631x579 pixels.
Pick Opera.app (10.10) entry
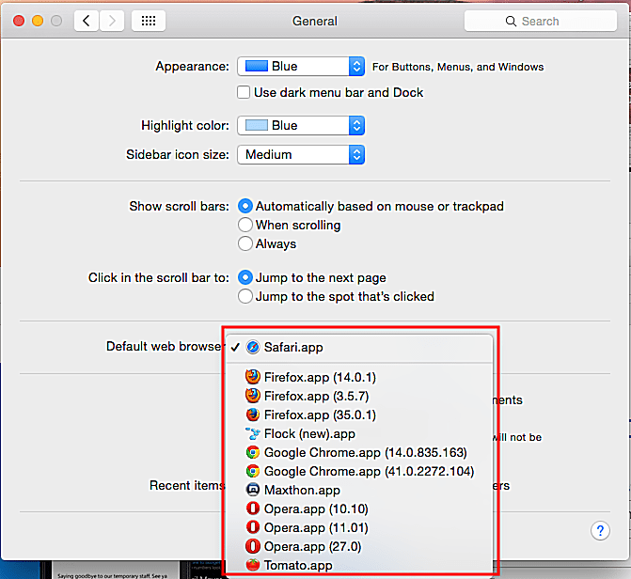[359, 509]
